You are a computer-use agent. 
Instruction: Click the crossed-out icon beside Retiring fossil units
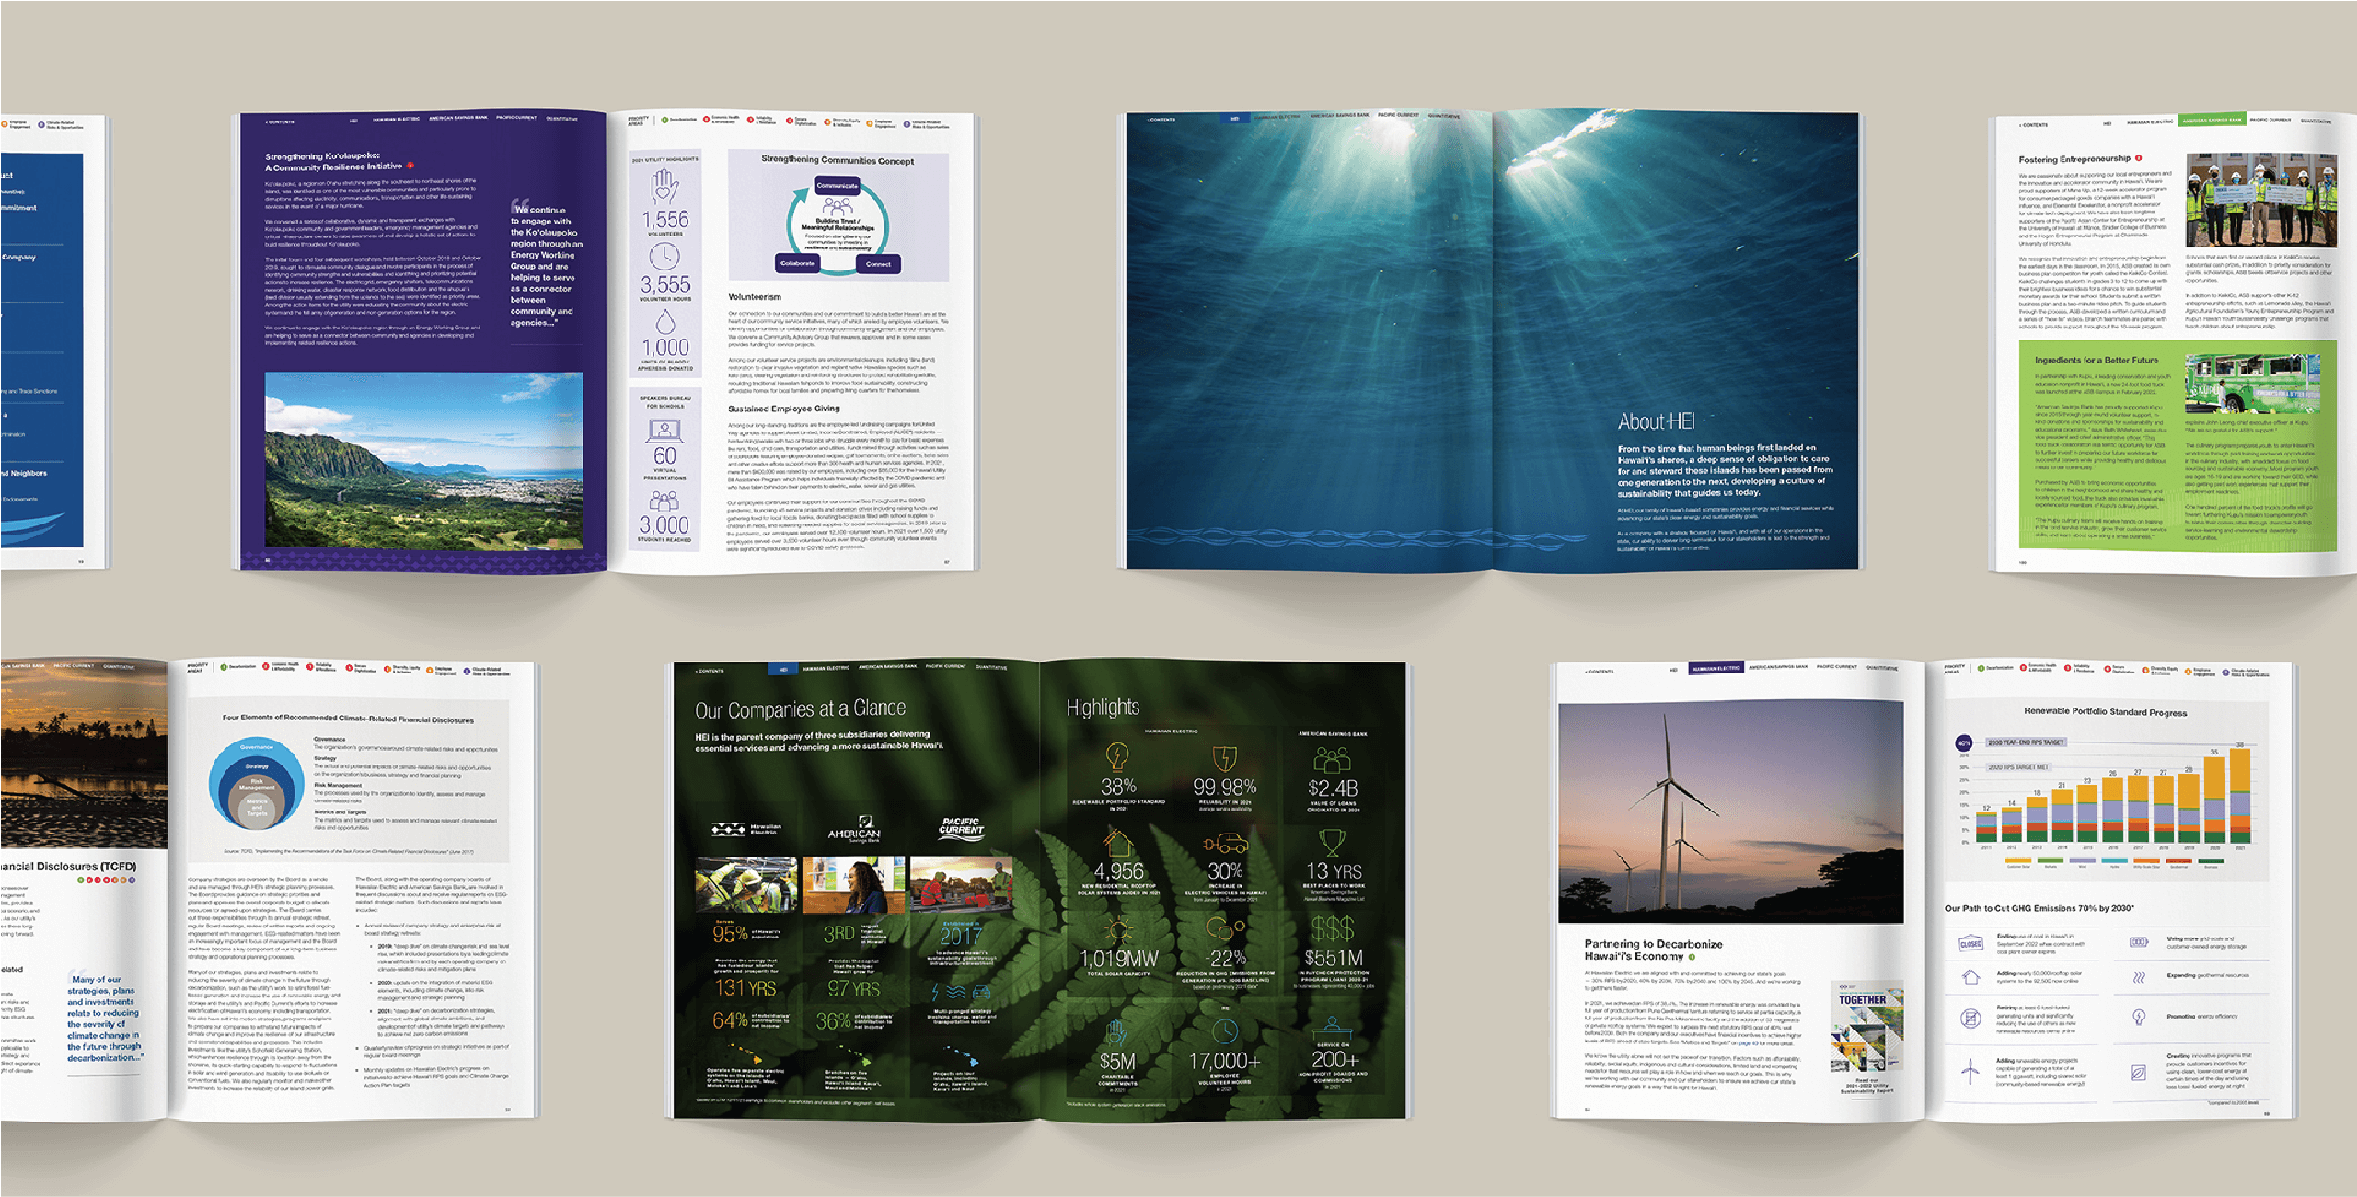(x=1970, y=1018)
